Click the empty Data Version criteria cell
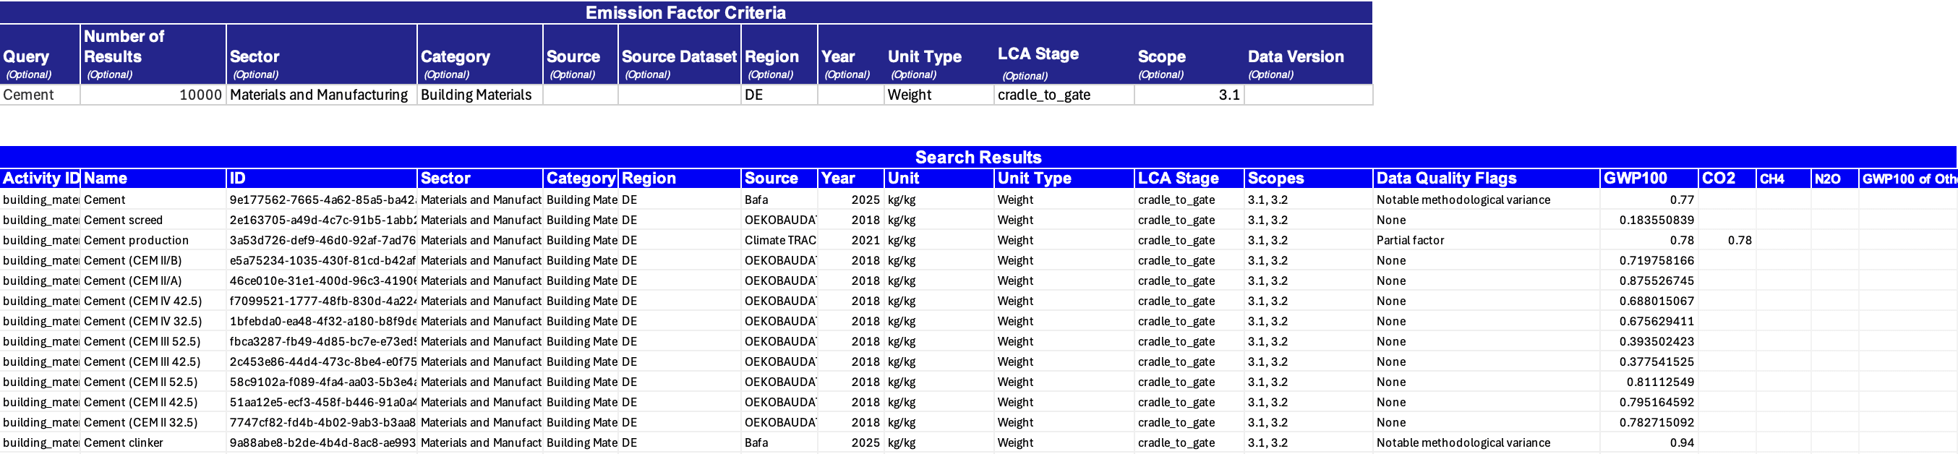The height and width of the screenshot is (454, 1958). pyautogui.click(x=1307, y=95)
